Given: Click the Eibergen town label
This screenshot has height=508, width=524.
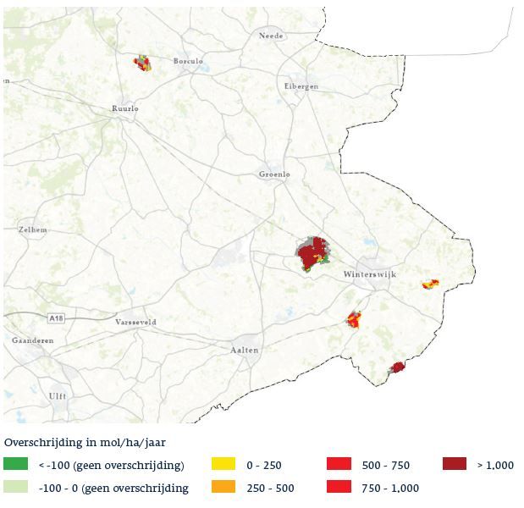Looking at the screenshot, I should pos(301,86).
